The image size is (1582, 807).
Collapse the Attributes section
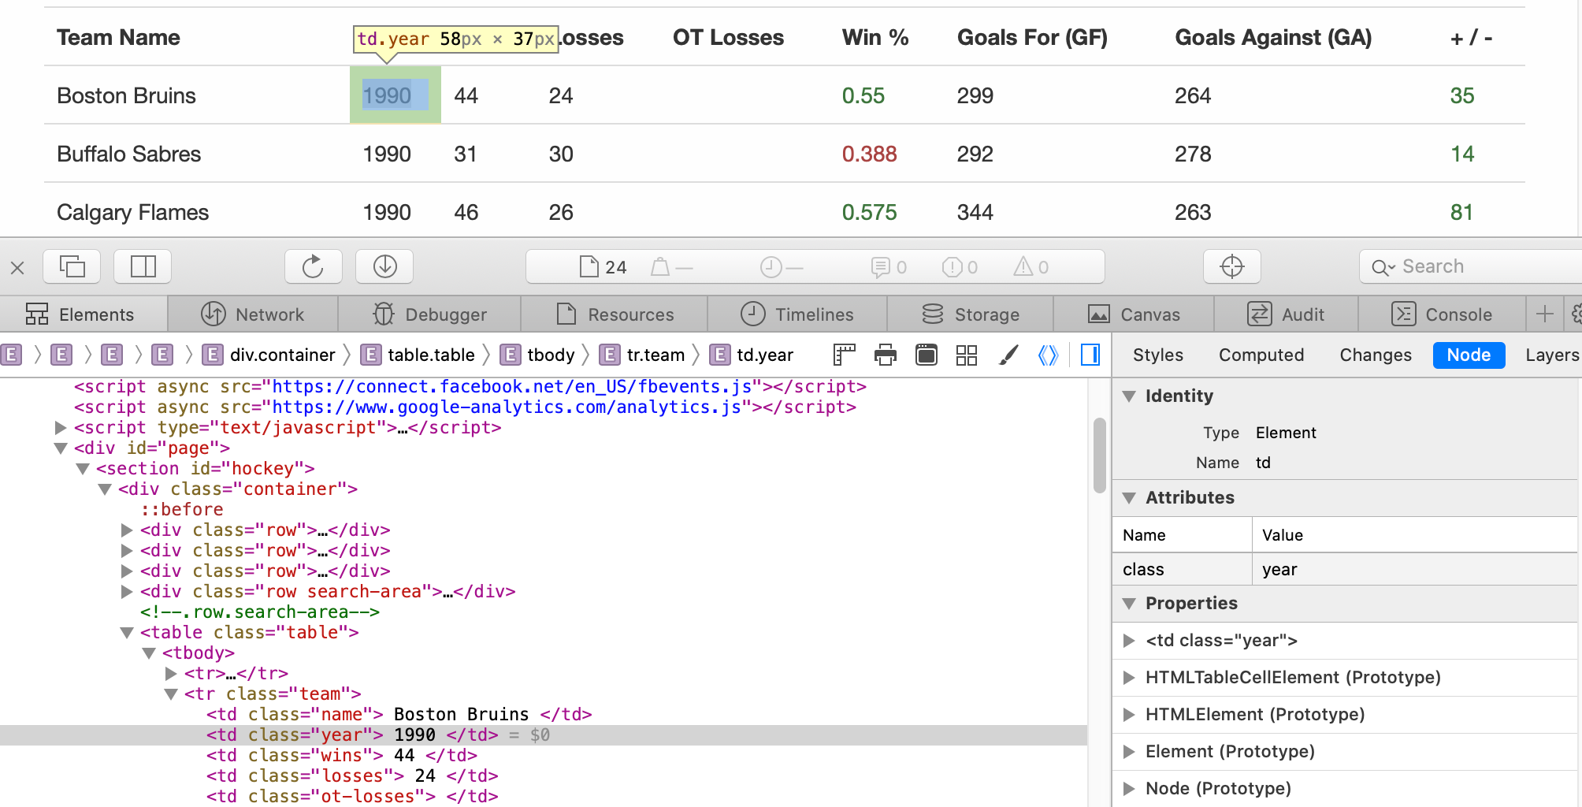1129,498
